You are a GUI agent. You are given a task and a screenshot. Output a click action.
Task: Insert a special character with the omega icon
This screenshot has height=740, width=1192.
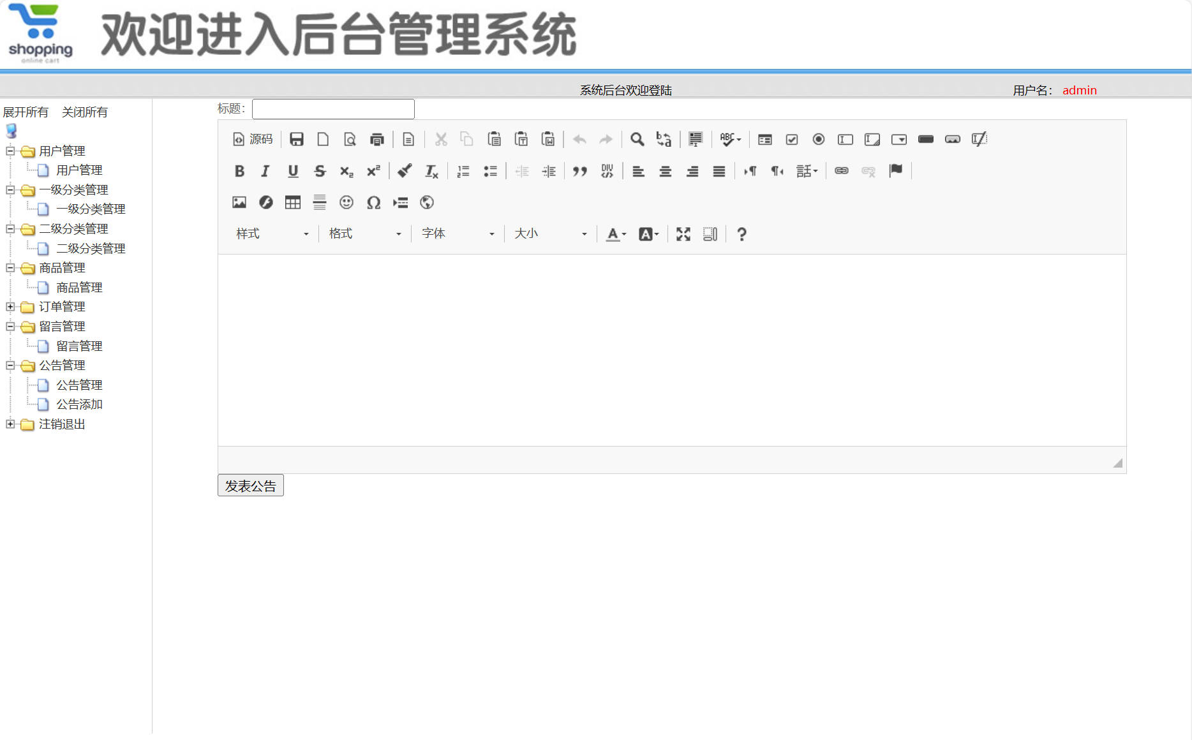[373, 202]
